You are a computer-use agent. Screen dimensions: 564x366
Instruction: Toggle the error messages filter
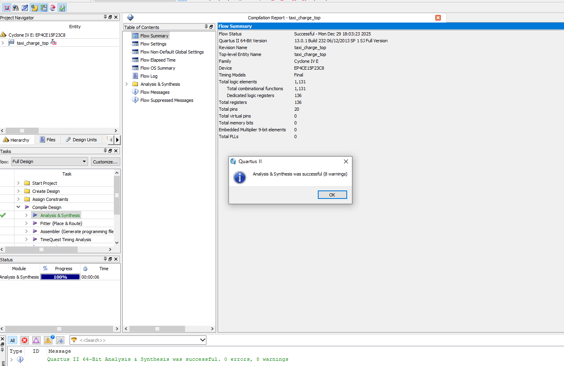click(x=25, y=340)
